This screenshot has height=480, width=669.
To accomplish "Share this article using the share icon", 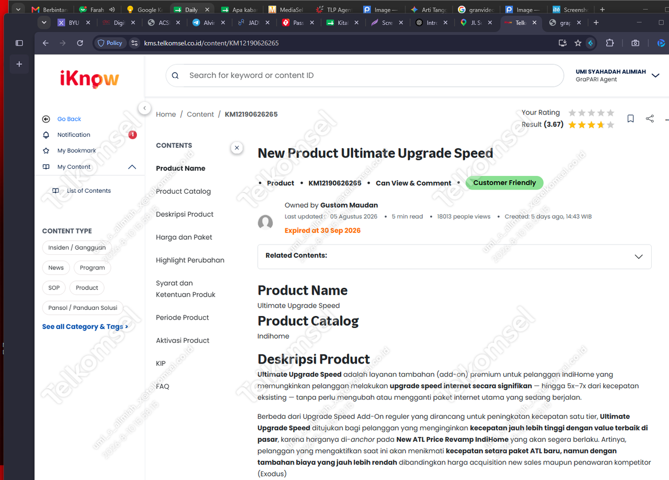I will (650, 119).
